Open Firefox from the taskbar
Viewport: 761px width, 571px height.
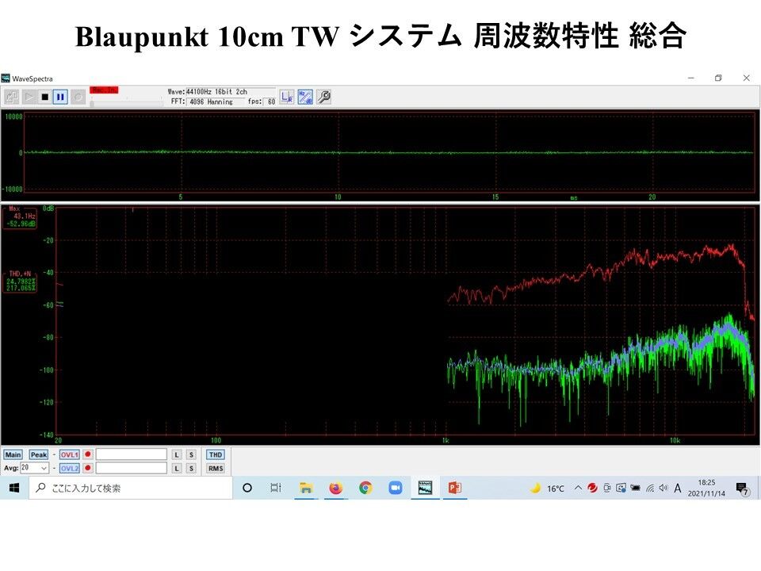coord(335,488)
